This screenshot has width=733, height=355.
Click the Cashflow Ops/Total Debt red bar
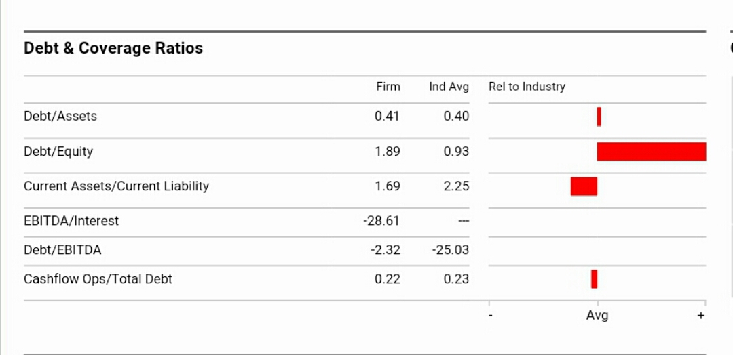click(595, 279)
